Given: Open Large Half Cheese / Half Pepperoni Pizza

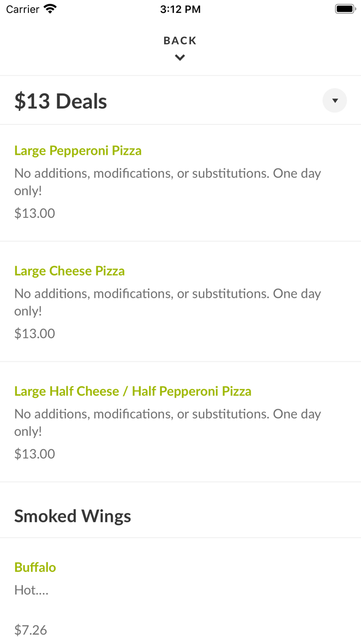Looking at the screenshot, I should [133, 391].
